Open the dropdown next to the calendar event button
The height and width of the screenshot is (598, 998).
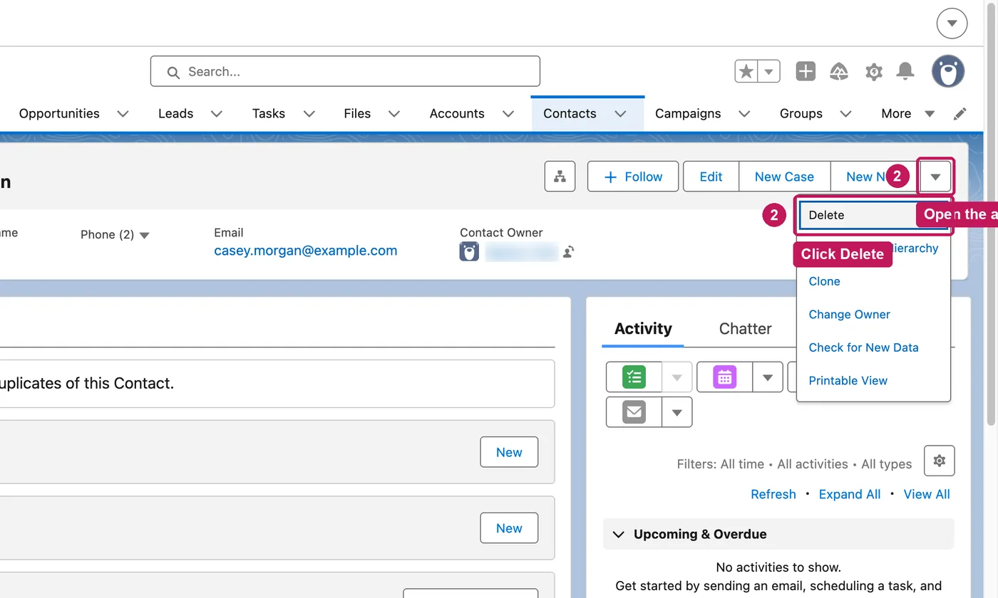(768, 377)
